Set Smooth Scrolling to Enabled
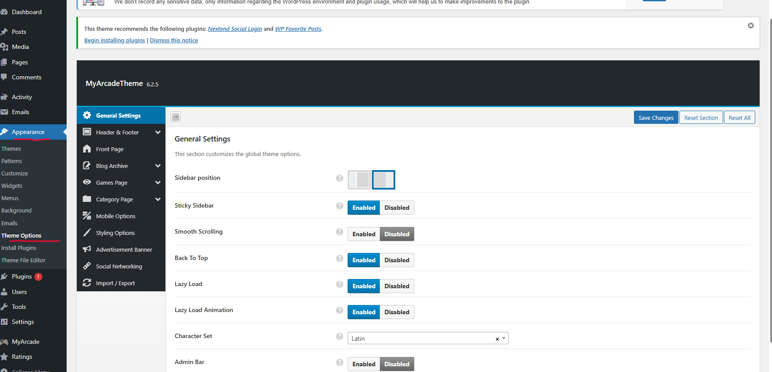This screenshot has height=372, width=772. [364, 234]
